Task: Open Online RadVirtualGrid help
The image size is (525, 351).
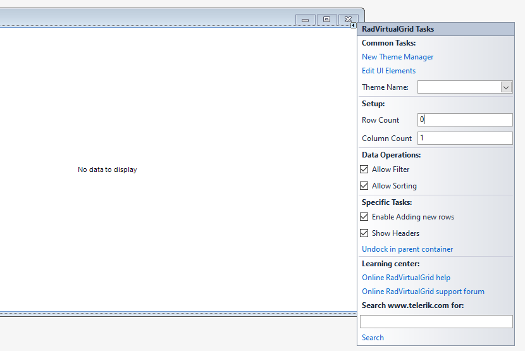Action: point(406,278)
